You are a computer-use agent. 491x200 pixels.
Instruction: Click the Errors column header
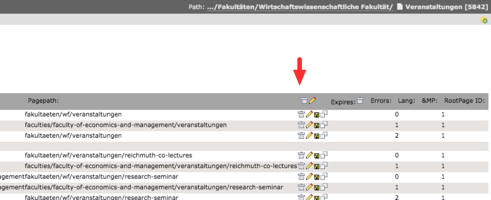(381, 100)
